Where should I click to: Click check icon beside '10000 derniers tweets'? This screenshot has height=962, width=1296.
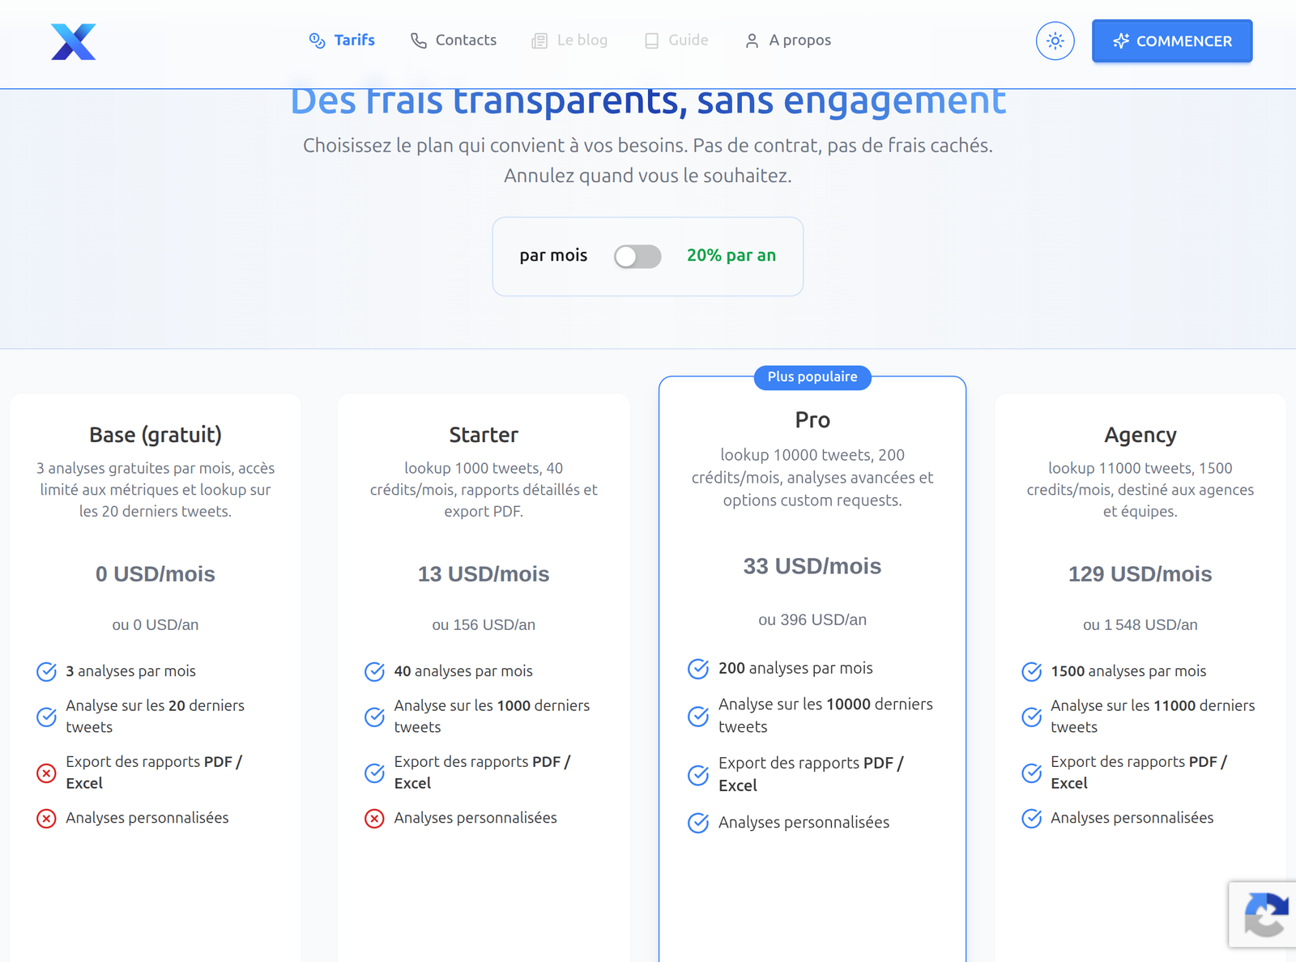coord(698,717)
